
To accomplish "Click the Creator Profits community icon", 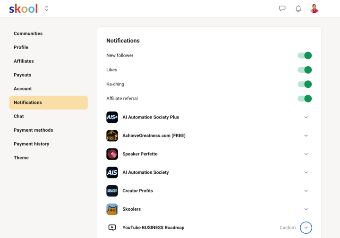I will pos(112,191).
